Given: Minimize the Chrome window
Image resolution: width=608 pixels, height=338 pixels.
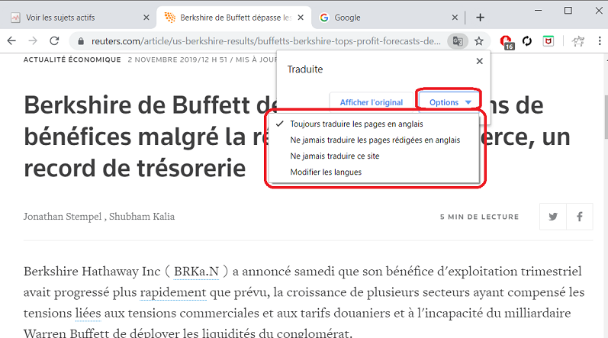Looking at the screenshot, I should tap(538, 11).
